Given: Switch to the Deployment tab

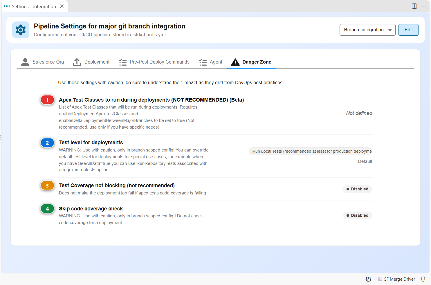Looking at the screenshot, I should [x=91, y=62].
